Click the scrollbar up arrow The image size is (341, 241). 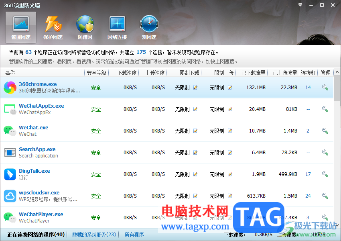[337, 72]
